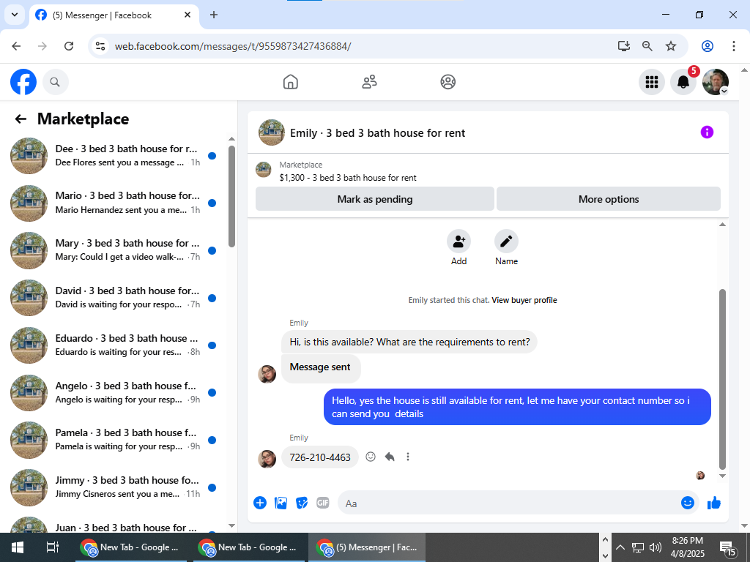Open the Marketplace listing $1,300 link
Image resolution: width=750 pixels, height=562 pixels.
(348, 178)
